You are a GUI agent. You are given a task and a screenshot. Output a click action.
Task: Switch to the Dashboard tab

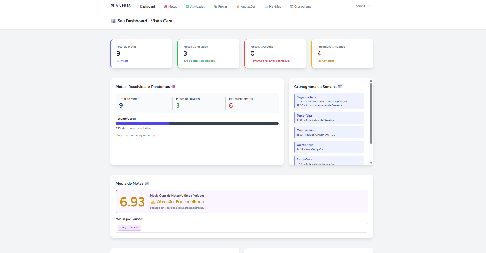pyautogui.click(x=147, y=7)
